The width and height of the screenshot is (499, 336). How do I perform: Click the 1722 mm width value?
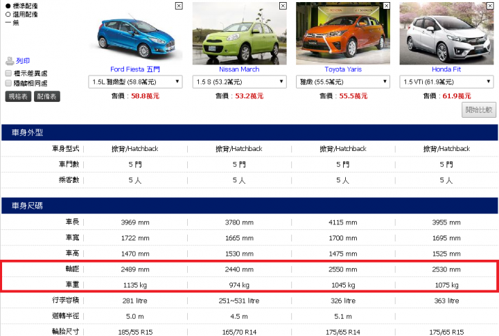(x=135, y=238)
